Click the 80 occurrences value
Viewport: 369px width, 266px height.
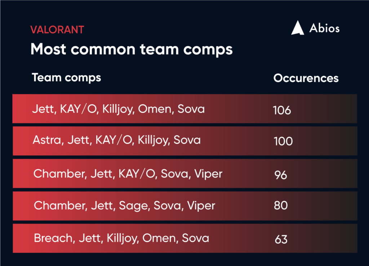pos(281,205)
